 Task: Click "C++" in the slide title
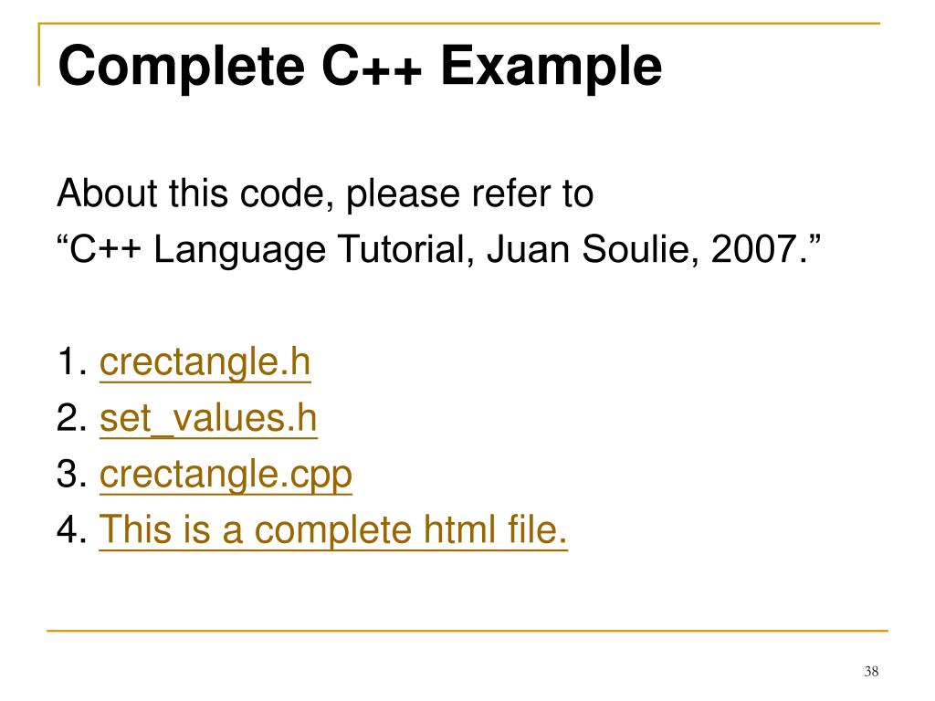373,67
